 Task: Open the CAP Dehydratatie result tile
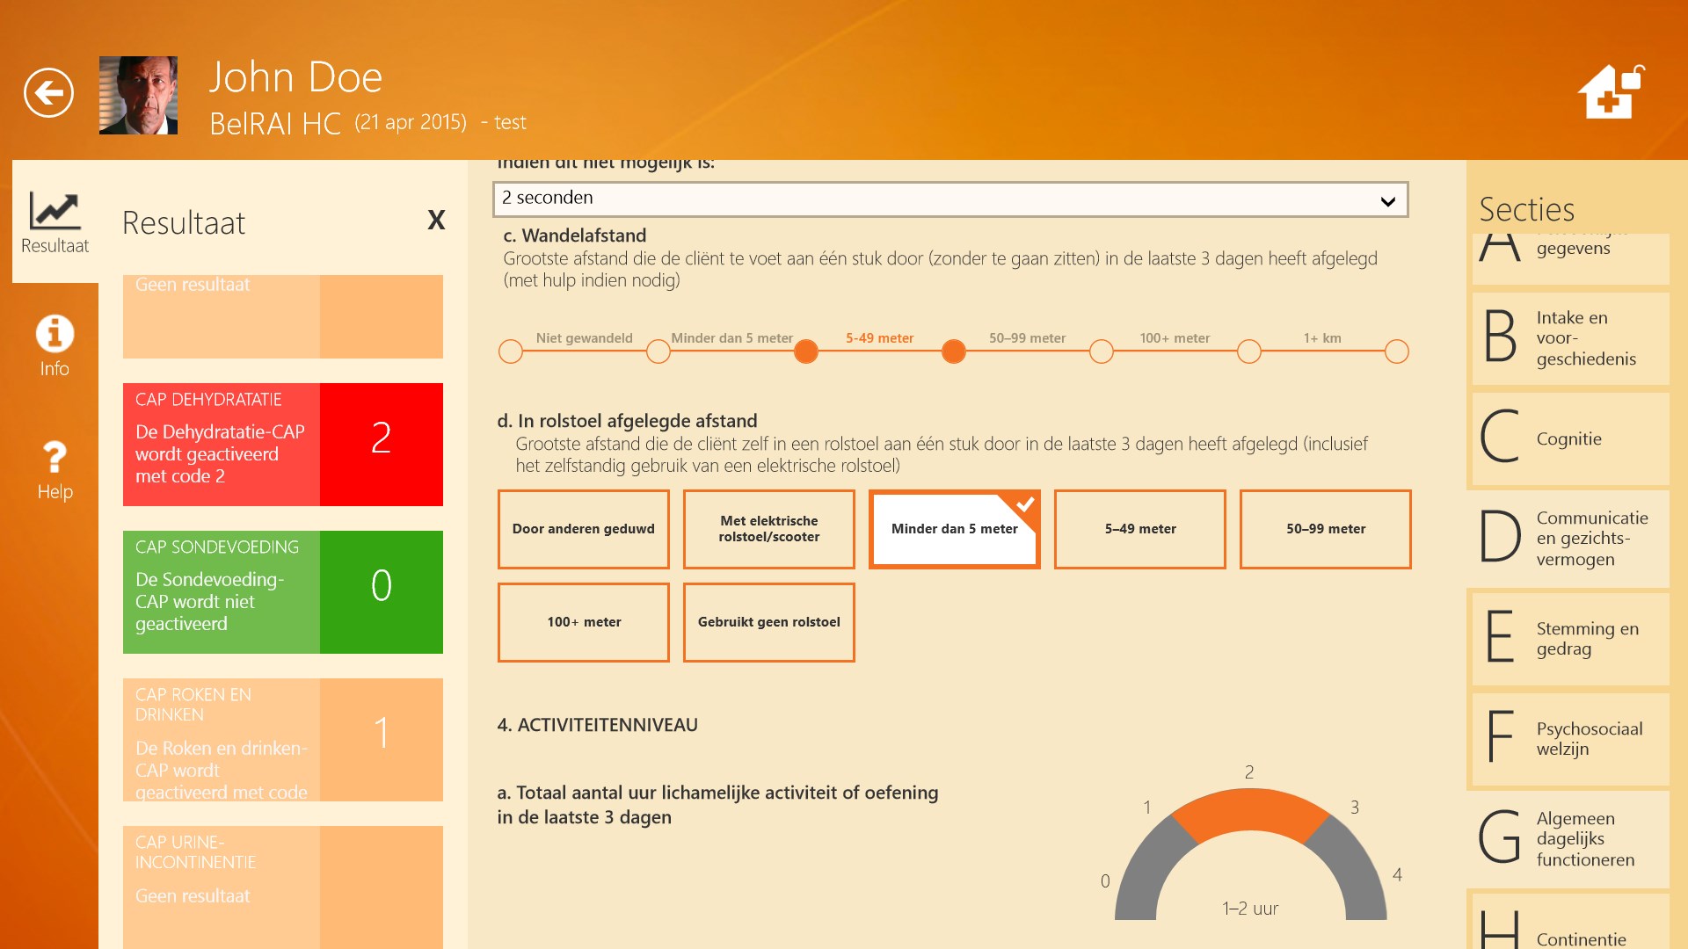point(282,445)
